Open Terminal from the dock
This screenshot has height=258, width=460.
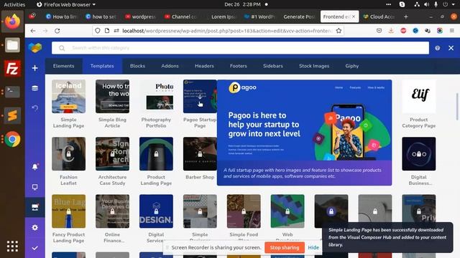pyautogui.click(x=12, y=92)
